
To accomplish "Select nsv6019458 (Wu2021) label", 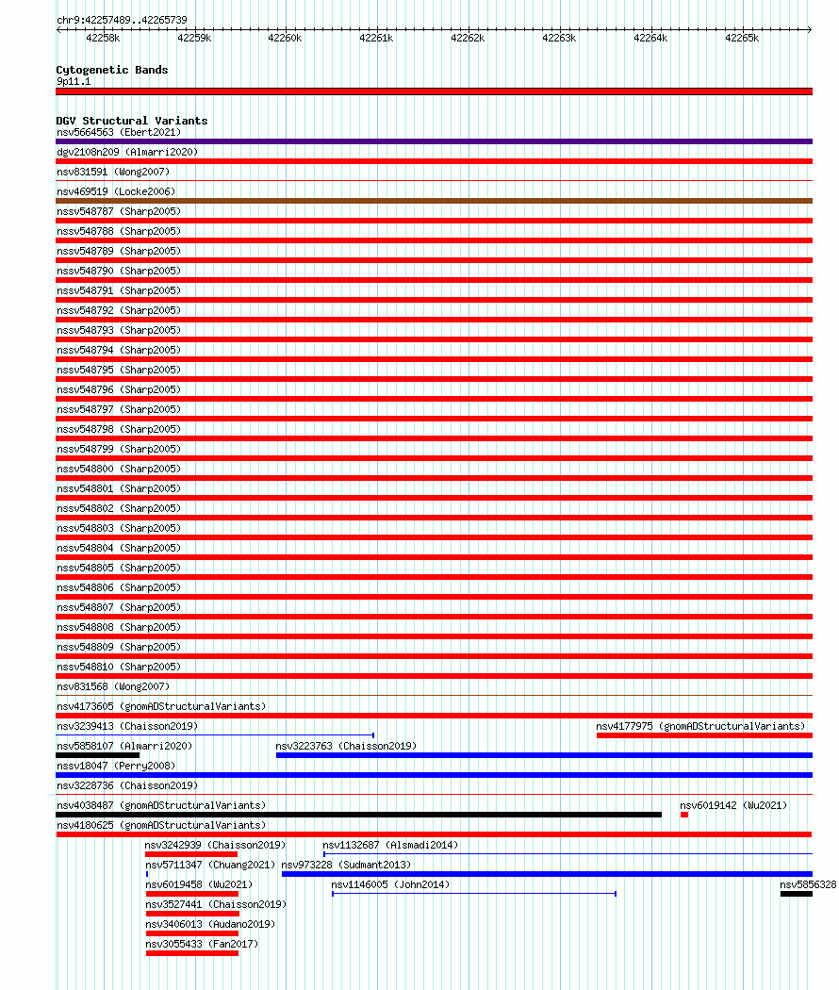I will click(x=199, y=884).
